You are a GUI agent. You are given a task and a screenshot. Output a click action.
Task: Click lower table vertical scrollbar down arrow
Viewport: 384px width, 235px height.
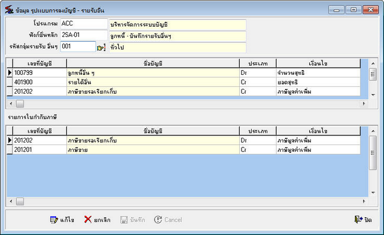click(373, 193)
